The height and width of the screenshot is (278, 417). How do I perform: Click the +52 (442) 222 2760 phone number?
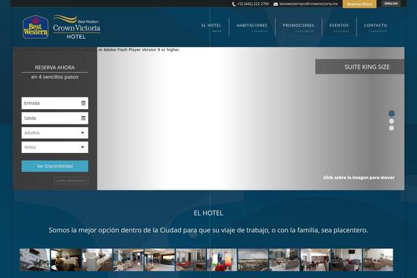(253, 4)
